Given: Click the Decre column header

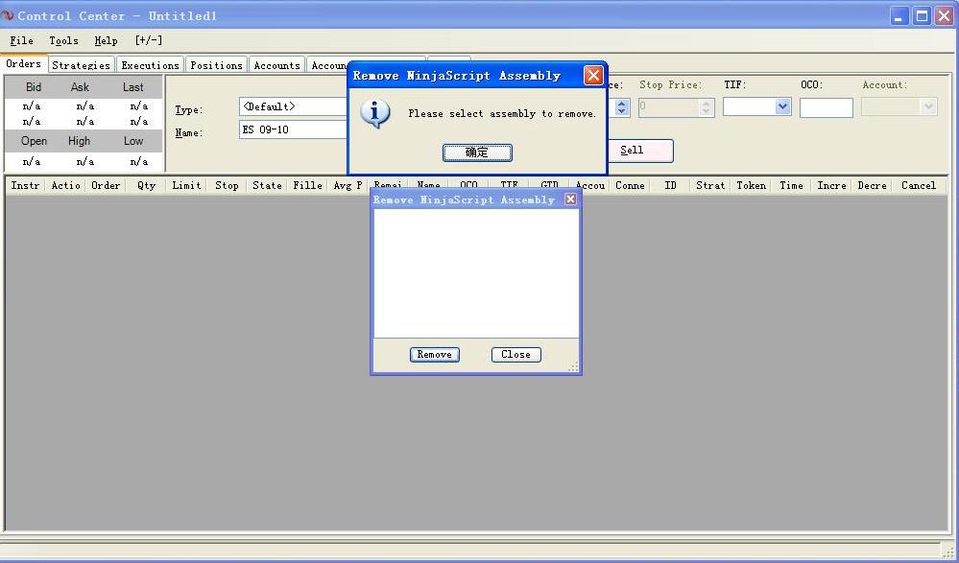Looking at the screenshot, I should point(872,185).
